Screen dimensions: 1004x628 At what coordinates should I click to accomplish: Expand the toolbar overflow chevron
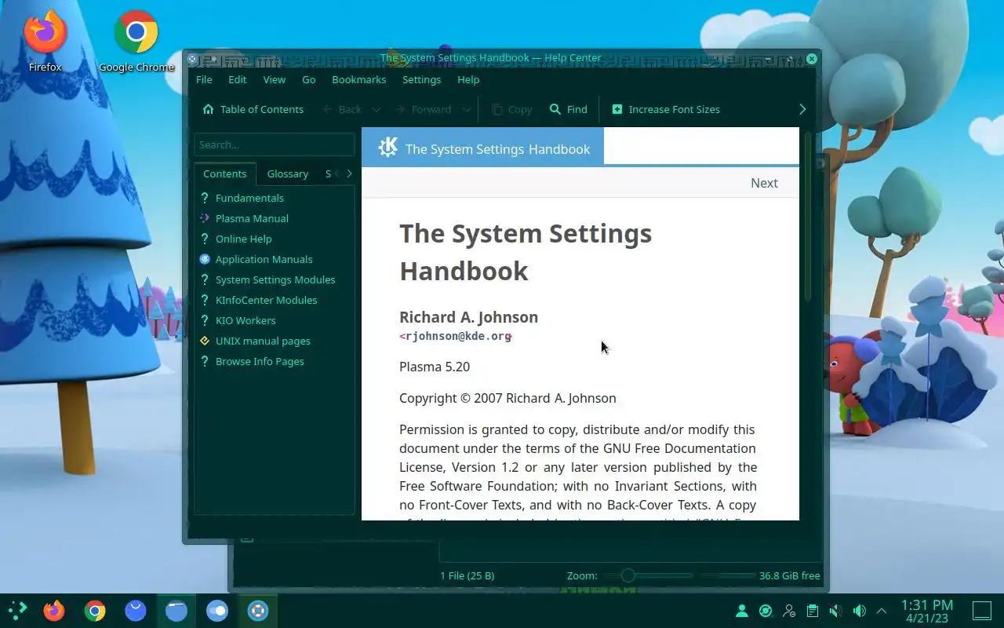802,109
